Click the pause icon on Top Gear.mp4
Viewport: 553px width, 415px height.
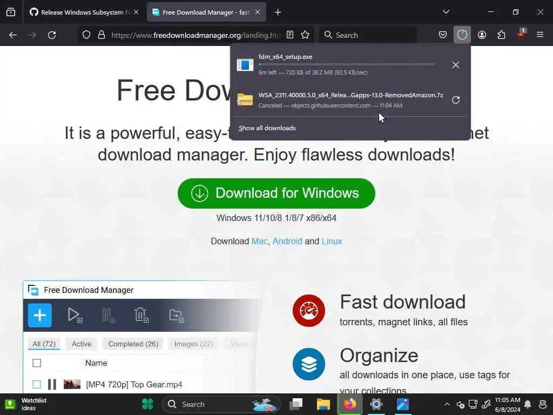[x=52, y=384]
